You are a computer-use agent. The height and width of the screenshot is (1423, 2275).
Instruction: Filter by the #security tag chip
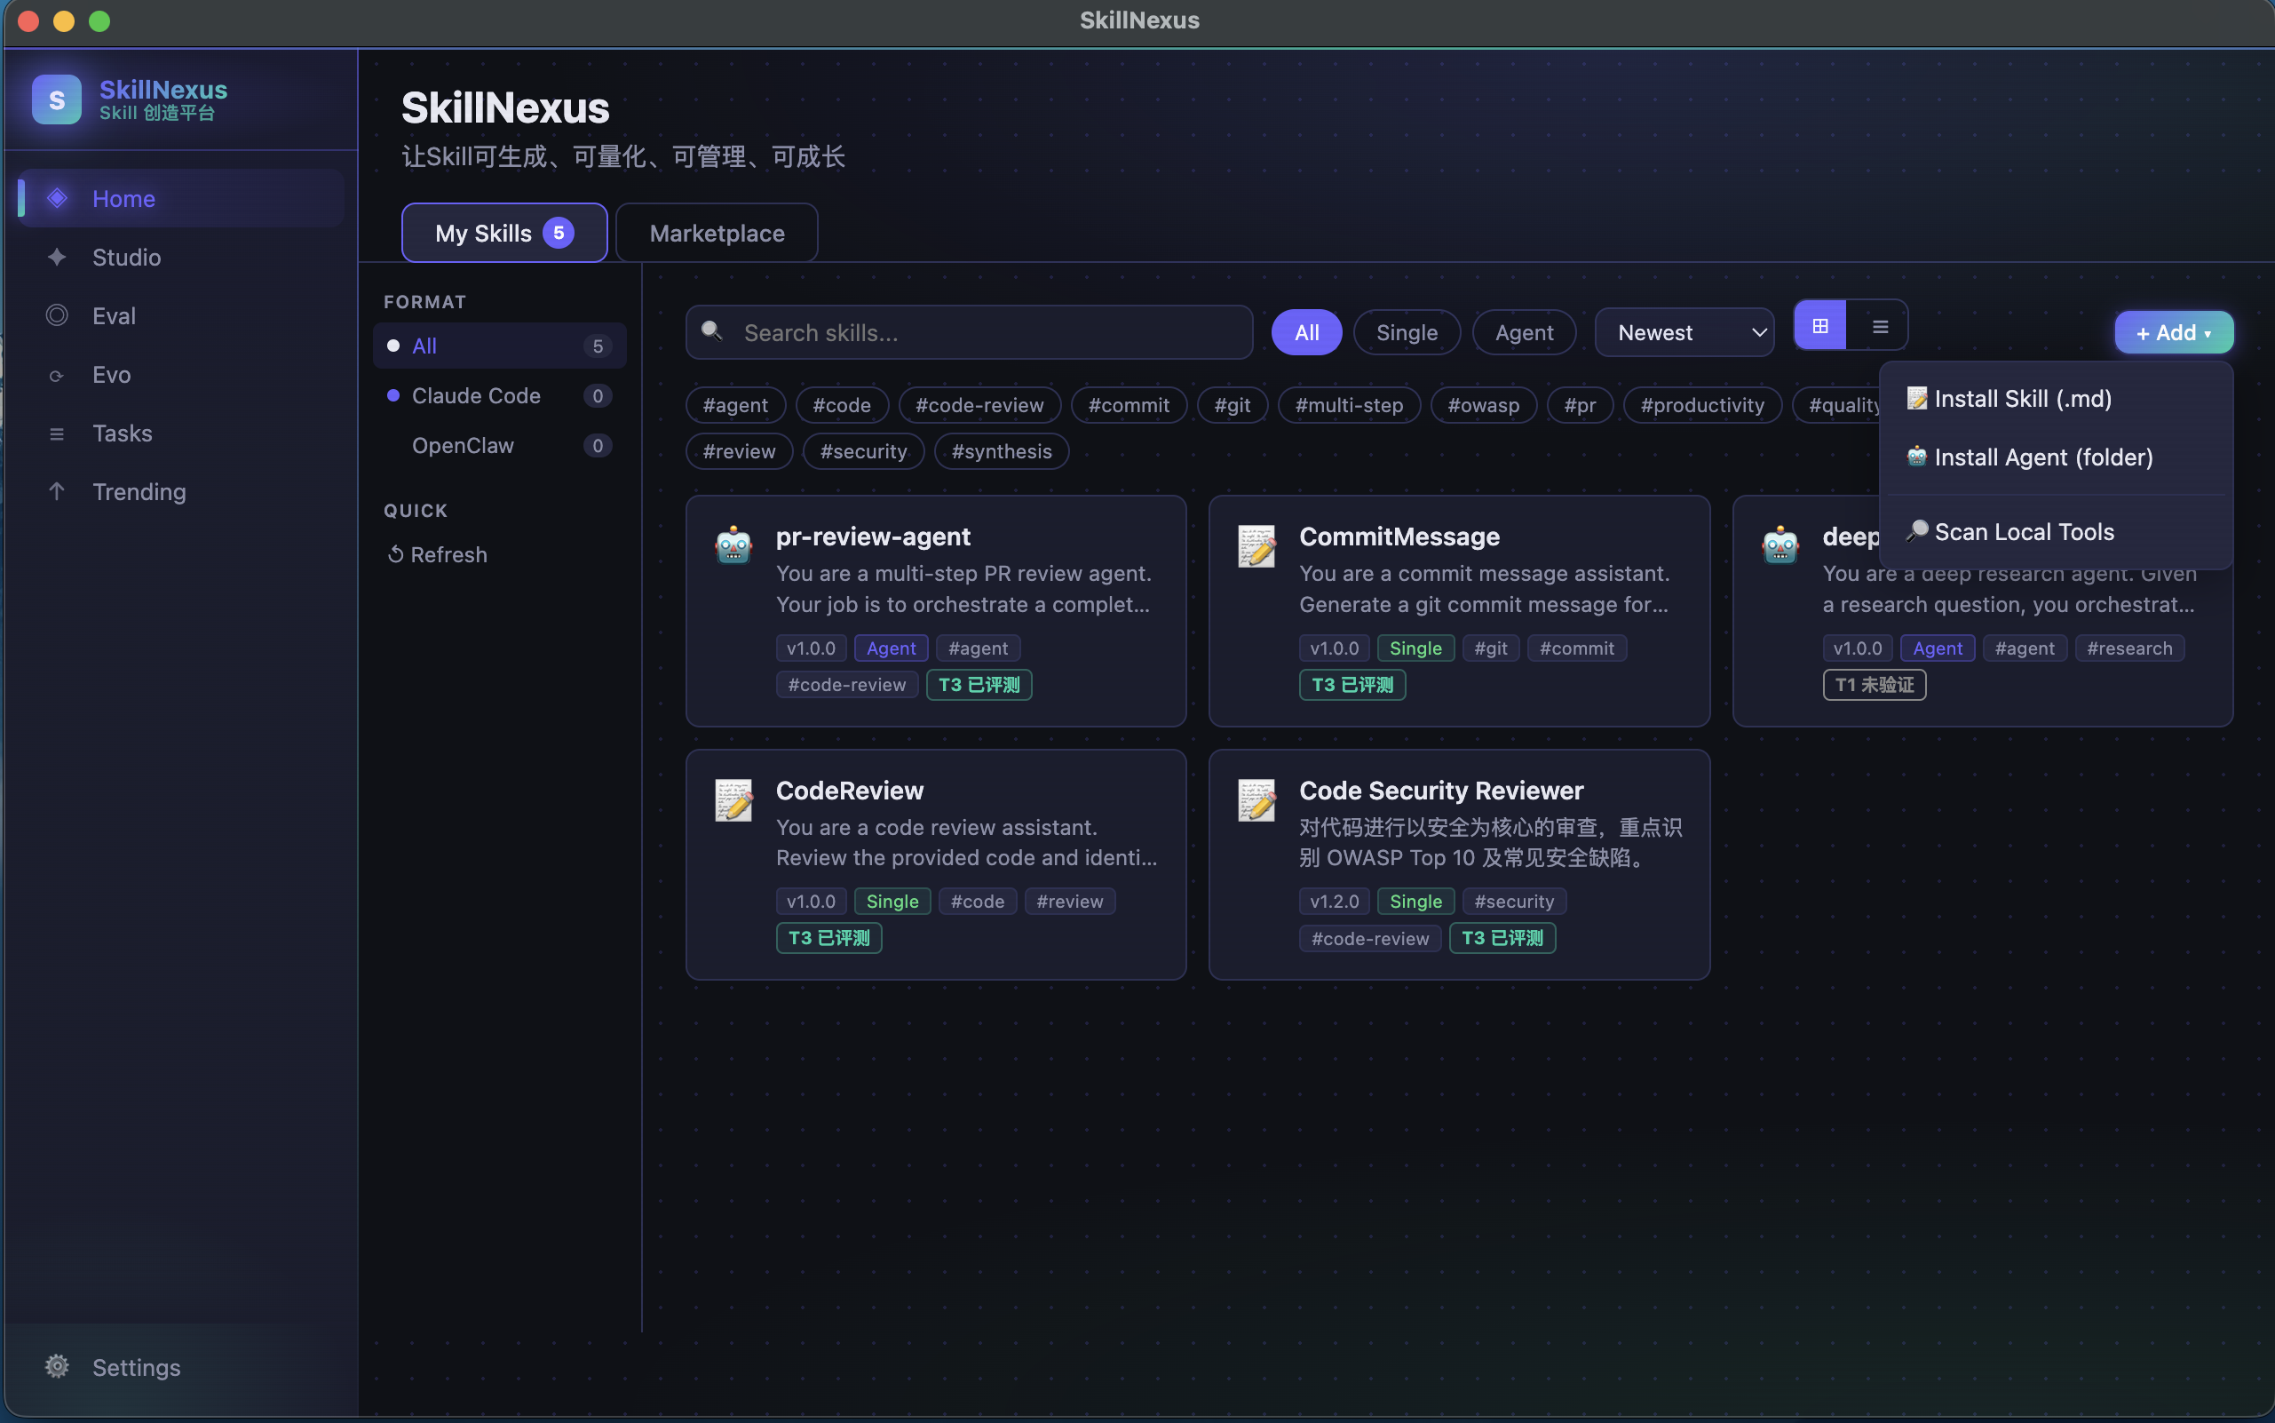click(x=863, y=451)
